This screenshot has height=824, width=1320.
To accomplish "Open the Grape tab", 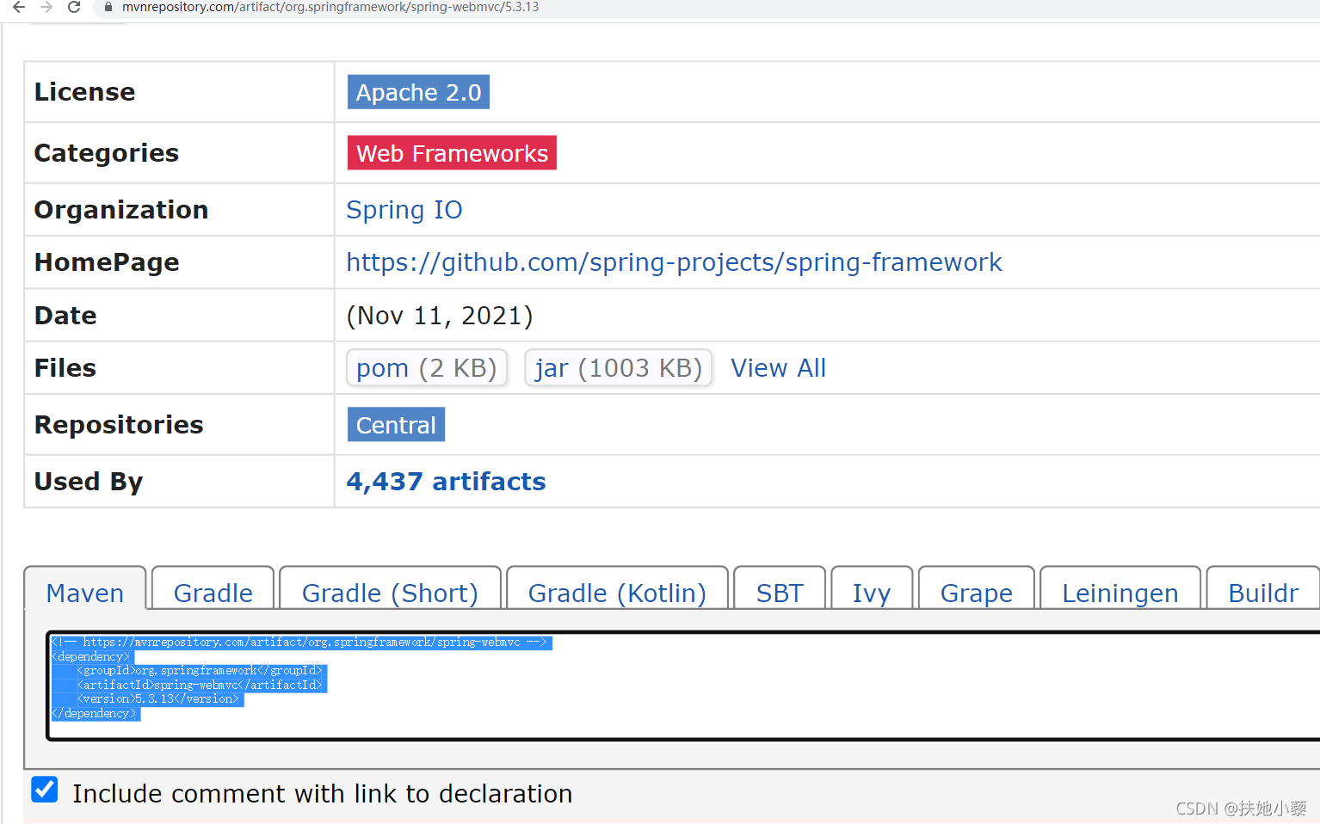I will tap(977, 588).
